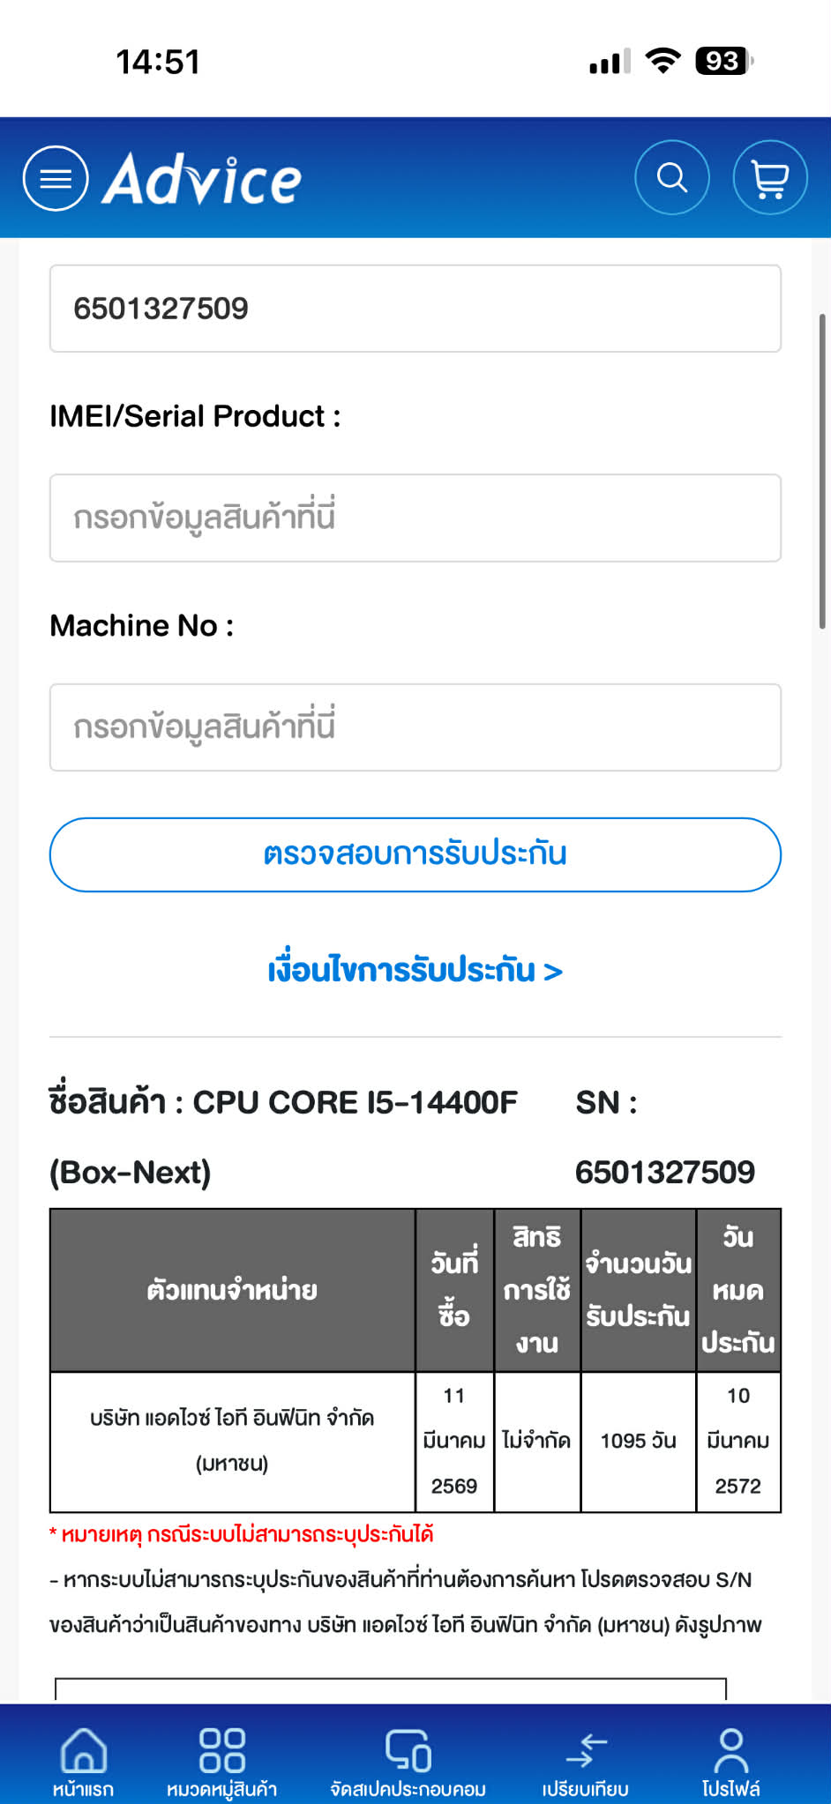Open the shopping cart icon
831x1804 pixels.
(770, 178)
